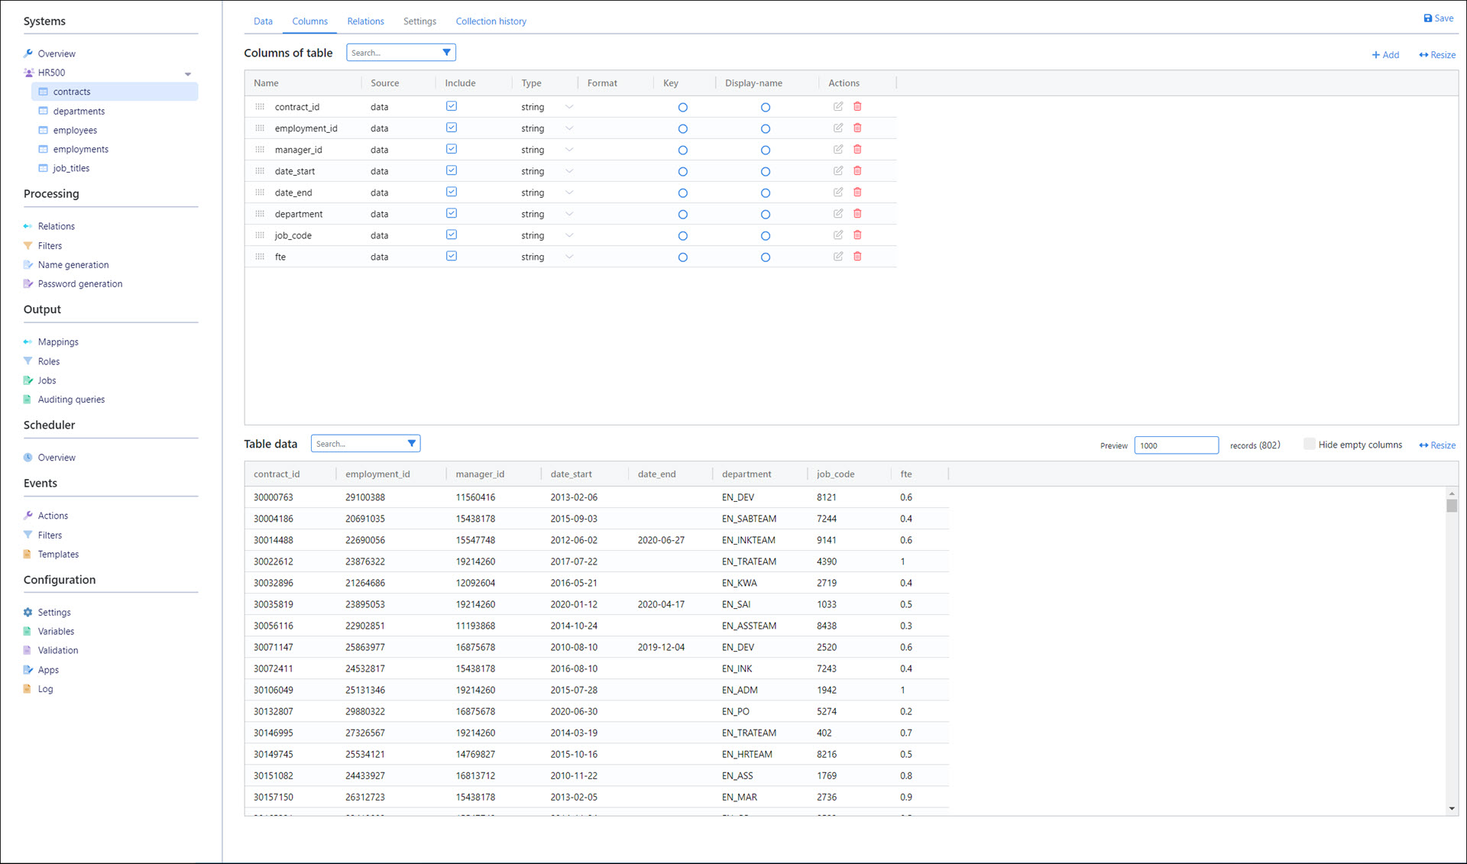1467x864 pixels.
Task: Open Apps under Configuration
Action: point(48,670)
